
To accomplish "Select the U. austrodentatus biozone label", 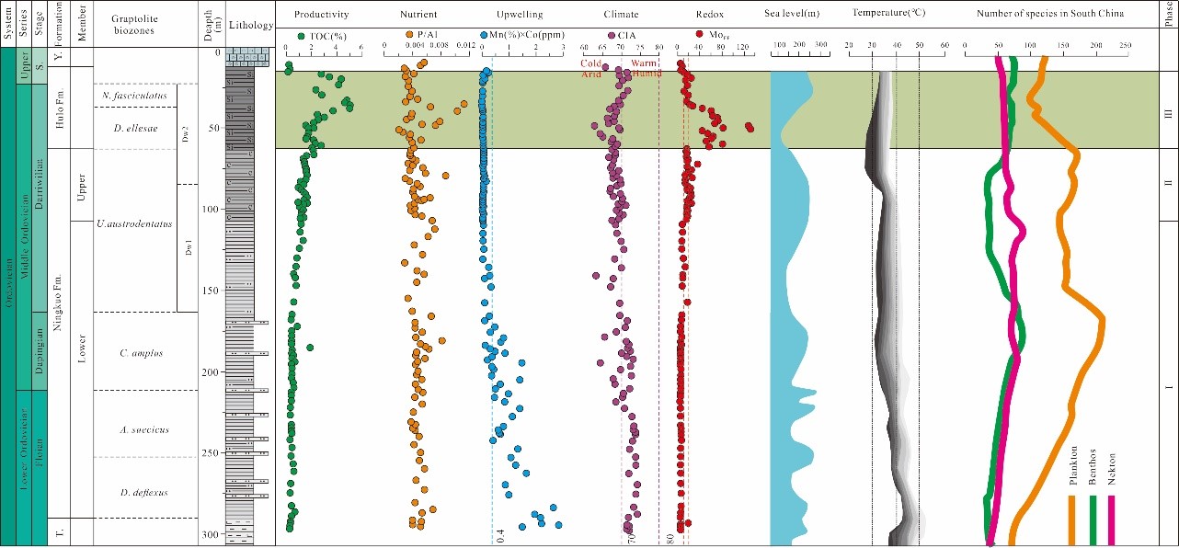I will click(134, 223).
